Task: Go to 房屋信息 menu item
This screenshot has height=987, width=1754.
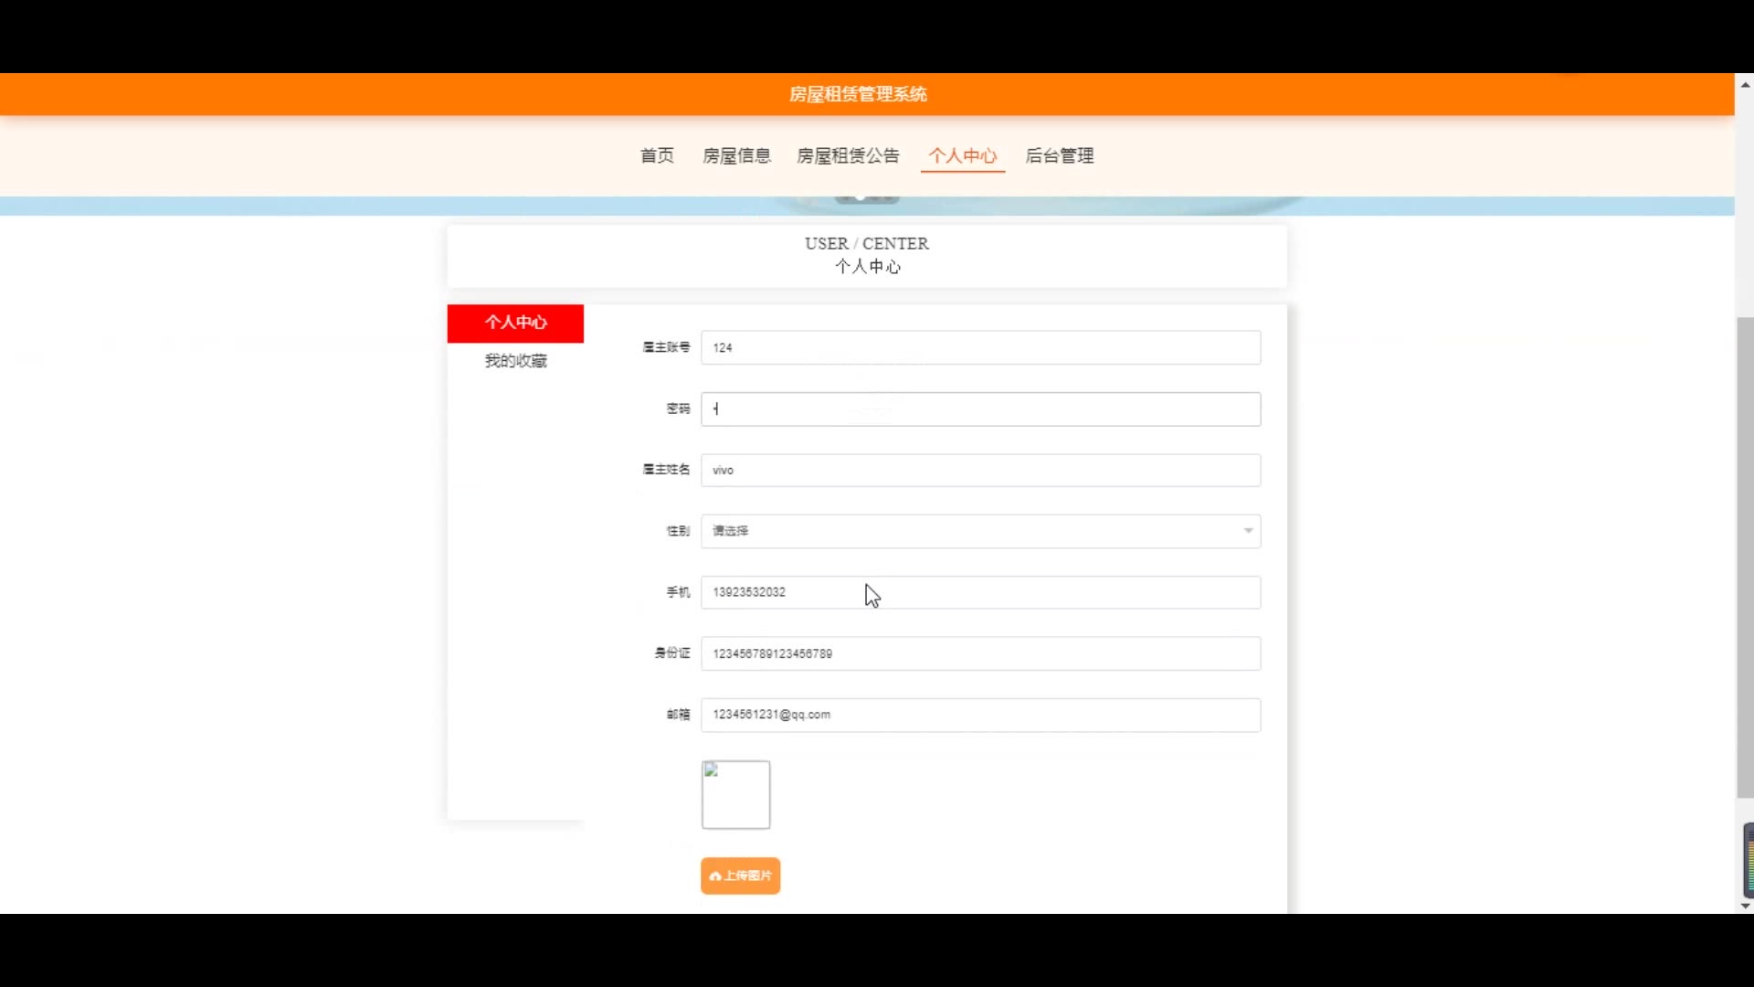Action: click(736, 155)
